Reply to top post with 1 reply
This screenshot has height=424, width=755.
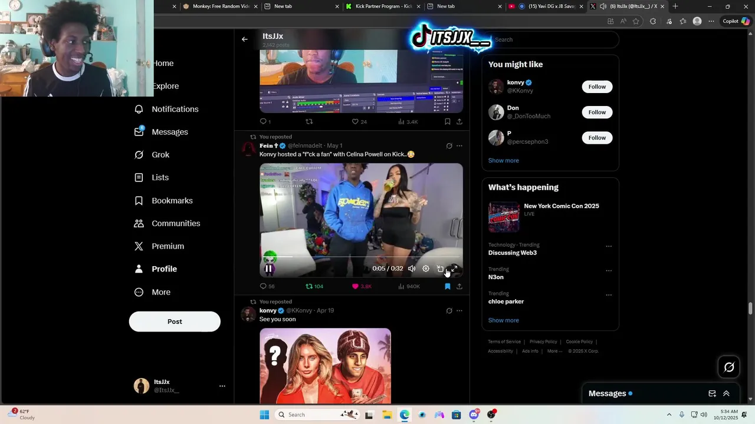(x=265, y=121)
